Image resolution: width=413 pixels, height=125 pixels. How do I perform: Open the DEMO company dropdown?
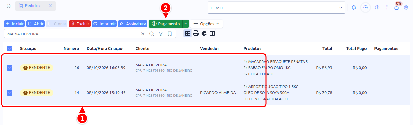point(276,8)
